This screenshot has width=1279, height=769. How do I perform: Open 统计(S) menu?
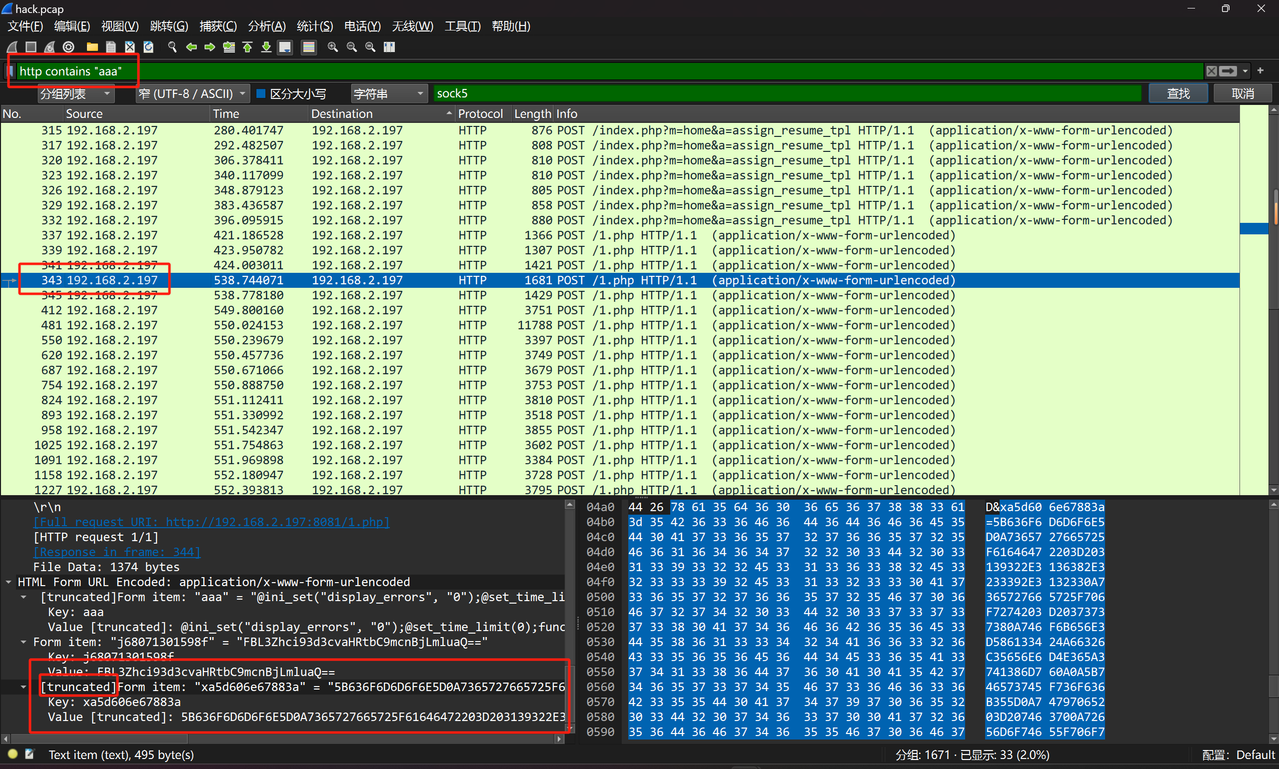point(314,26)
